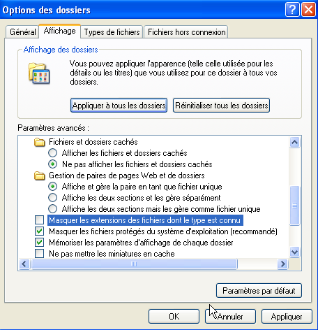The height and width of the screenshot is (330, 318).
Task: Click the scroll right arrow of the list
Action: tap(282, 264)
